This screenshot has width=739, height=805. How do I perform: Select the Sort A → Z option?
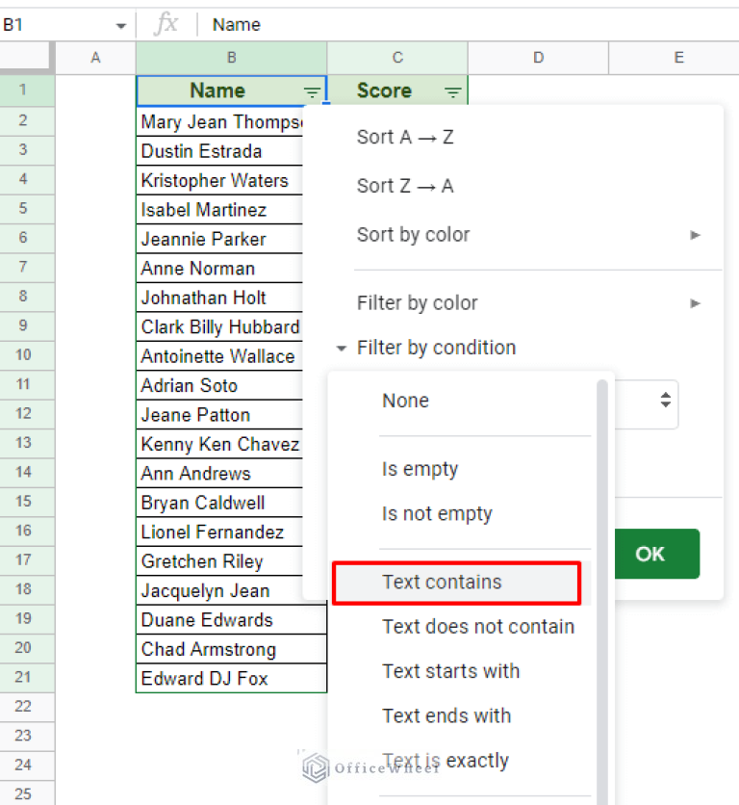point(405,137)
